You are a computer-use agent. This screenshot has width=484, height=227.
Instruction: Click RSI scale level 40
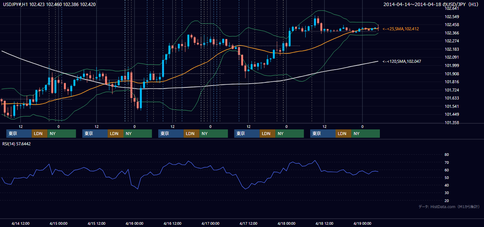pyautogui.click(x=447, y=185)
